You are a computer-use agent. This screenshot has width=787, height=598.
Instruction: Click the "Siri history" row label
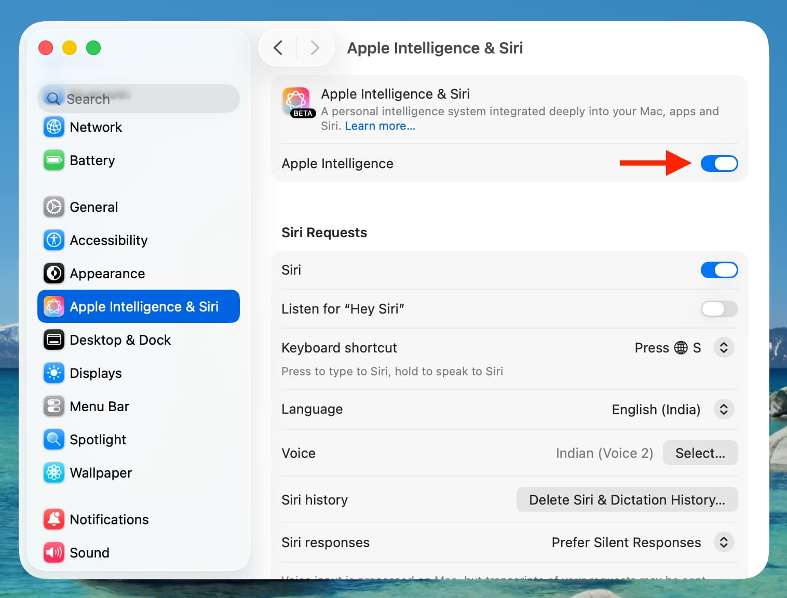pyautogui.click(x=315, y=500)
